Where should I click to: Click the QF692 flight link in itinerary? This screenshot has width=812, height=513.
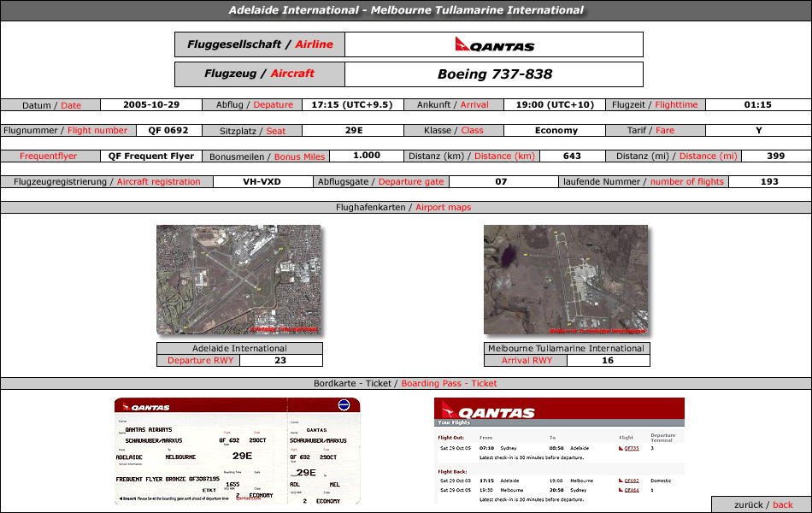pos(632,481)
